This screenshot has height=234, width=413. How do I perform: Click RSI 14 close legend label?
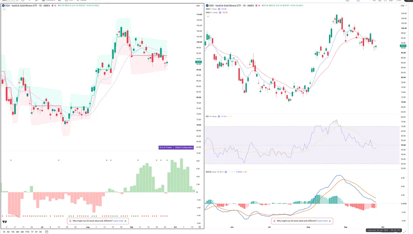[211, 116]
